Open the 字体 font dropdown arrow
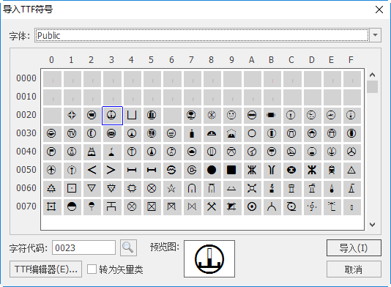 (375, 35)
